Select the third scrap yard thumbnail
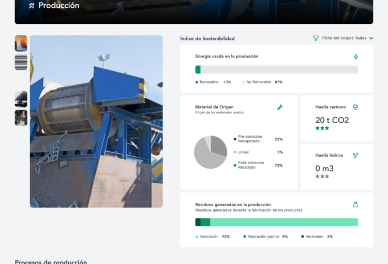The height and width of the screenshot is (264, 388). (x=21, y=99)
